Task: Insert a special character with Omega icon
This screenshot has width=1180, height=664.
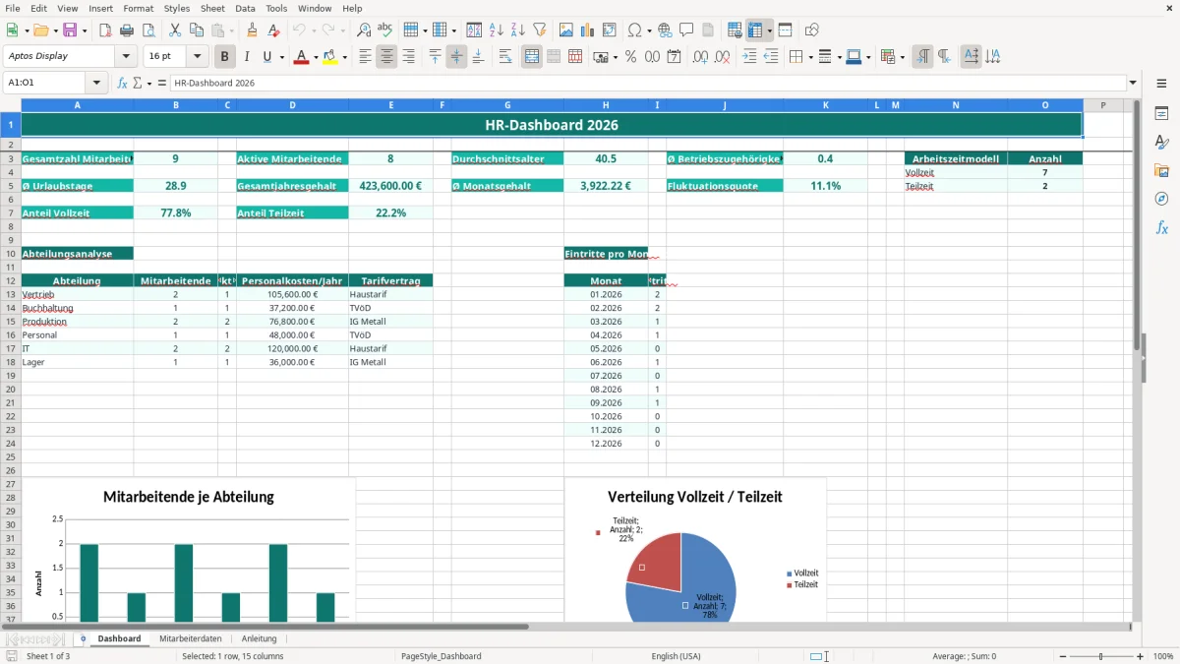Action: click(x=634, y=30)
